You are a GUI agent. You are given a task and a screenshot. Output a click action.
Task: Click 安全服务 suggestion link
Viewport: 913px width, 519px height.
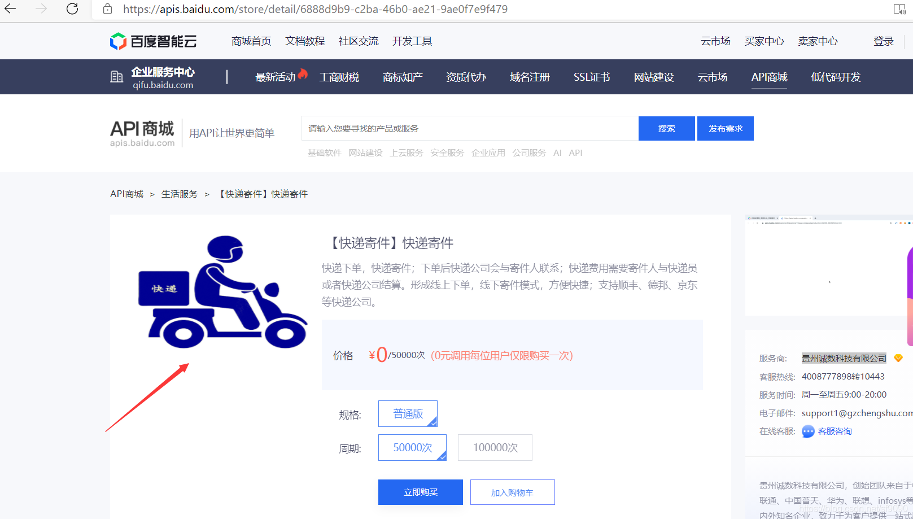(447, 153)
